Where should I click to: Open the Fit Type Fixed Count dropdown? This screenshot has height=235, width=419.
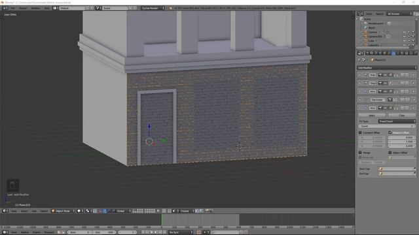397,121
